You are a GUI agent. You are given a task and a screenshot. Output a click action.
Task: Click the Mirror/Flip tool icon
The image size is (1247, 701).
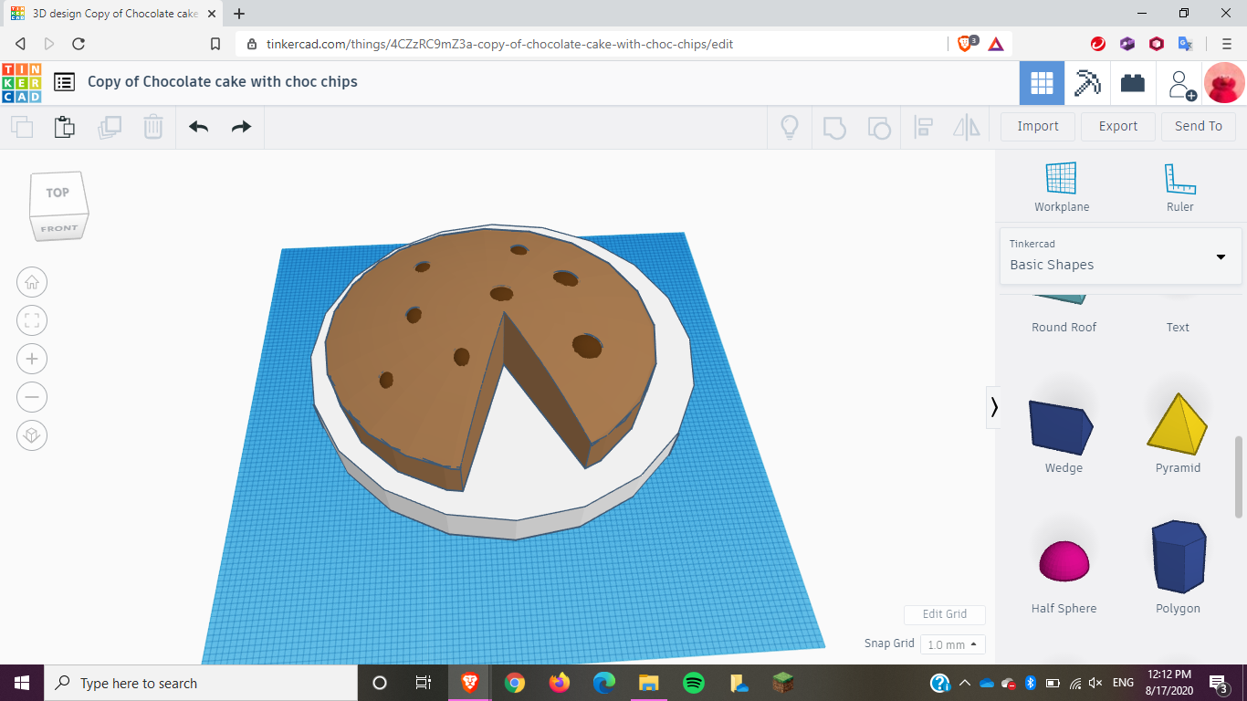tap(965, 126)
